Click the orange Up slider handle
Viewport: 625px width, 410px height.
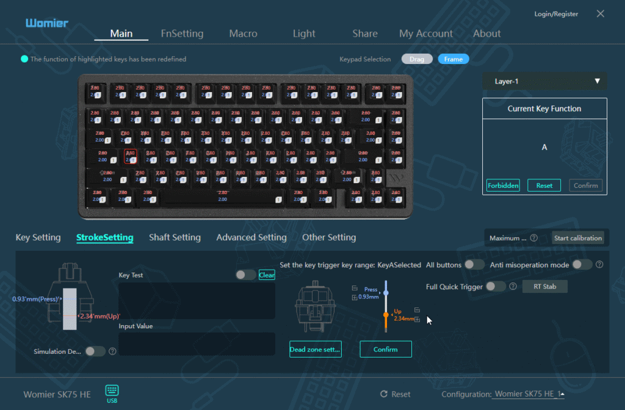point(386,315)
